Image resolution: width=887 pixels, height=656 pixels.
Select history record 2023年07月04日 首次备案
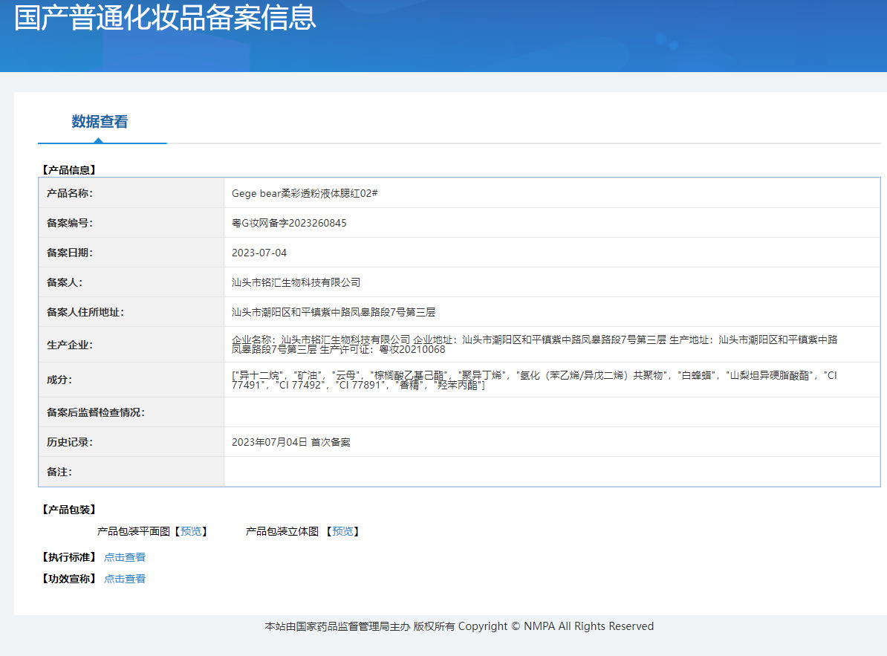(290, 442)
